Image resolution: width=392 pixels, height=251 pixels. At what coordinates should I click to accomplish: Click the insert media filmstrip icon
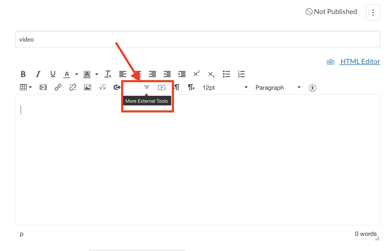pos(43,88)
